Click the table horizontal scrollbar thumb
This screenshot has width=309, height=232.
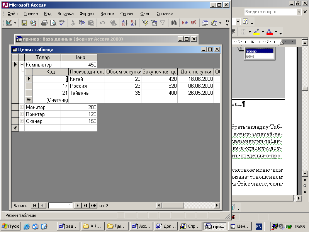(173, 205)
